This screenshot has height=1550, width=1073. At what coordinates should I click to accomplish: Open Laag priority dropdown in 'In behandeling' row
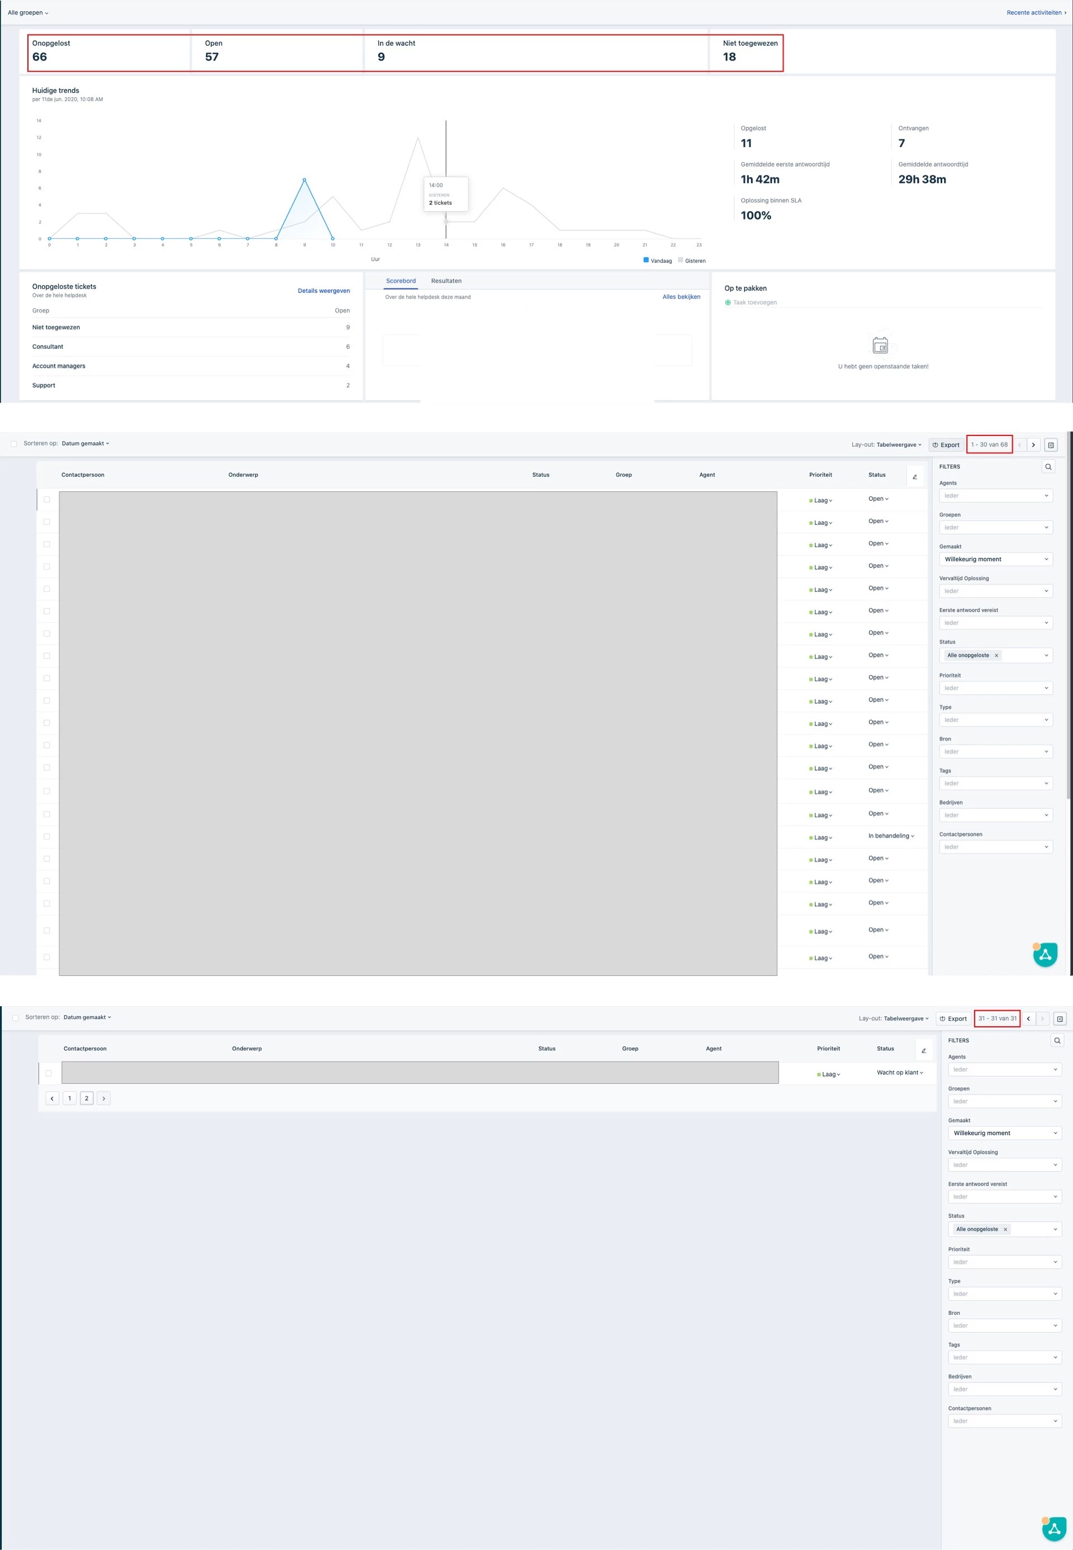click(820, 838)
